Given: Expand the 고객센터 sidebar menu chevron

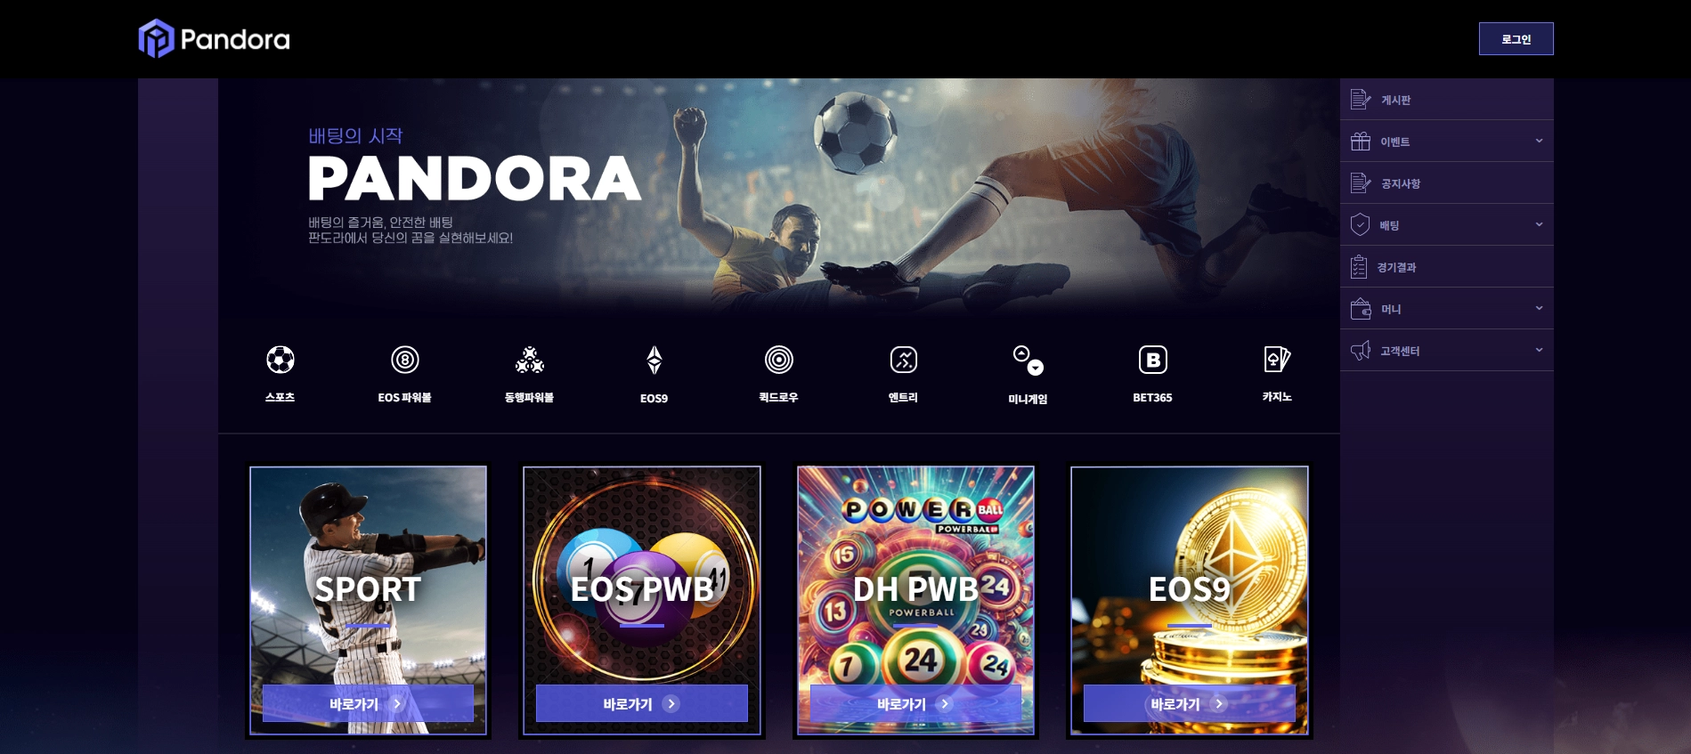Looking at the screenshot, I should pos(1539,350).
